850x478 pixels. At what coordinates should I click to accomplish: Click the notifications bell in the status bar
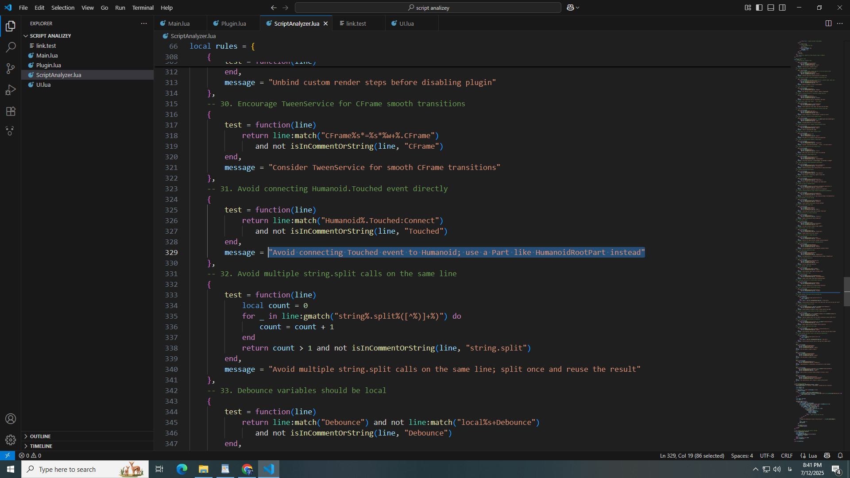click(x=840, y=455)
